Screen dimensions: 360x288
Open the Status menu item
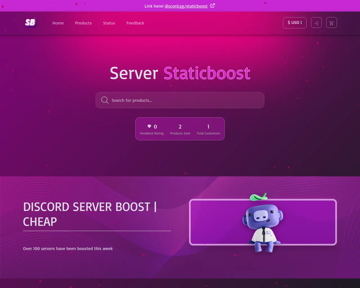point(109,23)
